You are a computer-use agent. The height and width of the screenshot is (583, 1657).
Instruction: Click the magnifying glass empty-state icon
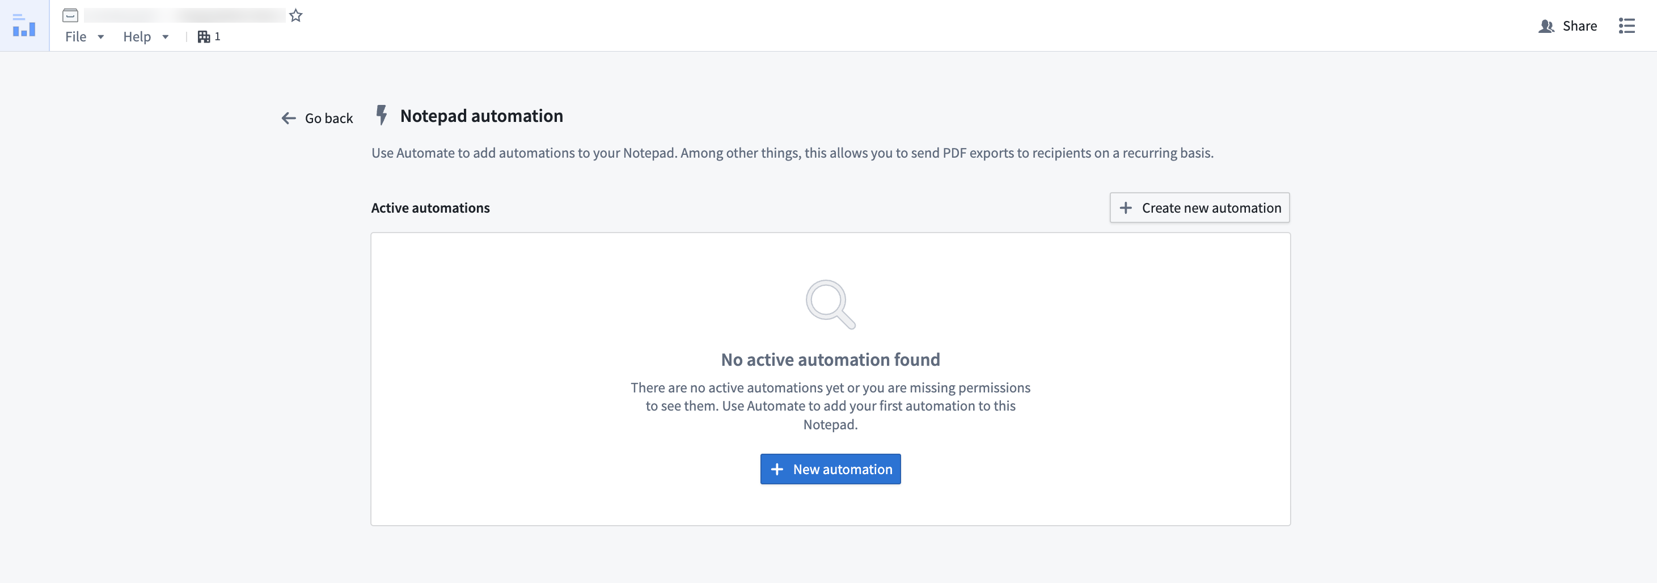(x=830, y=305)
